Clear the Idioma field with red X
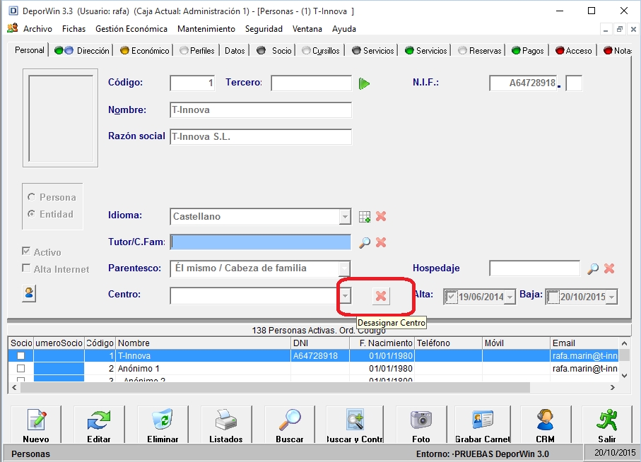 pyautogui.click(x=381, y=216)
